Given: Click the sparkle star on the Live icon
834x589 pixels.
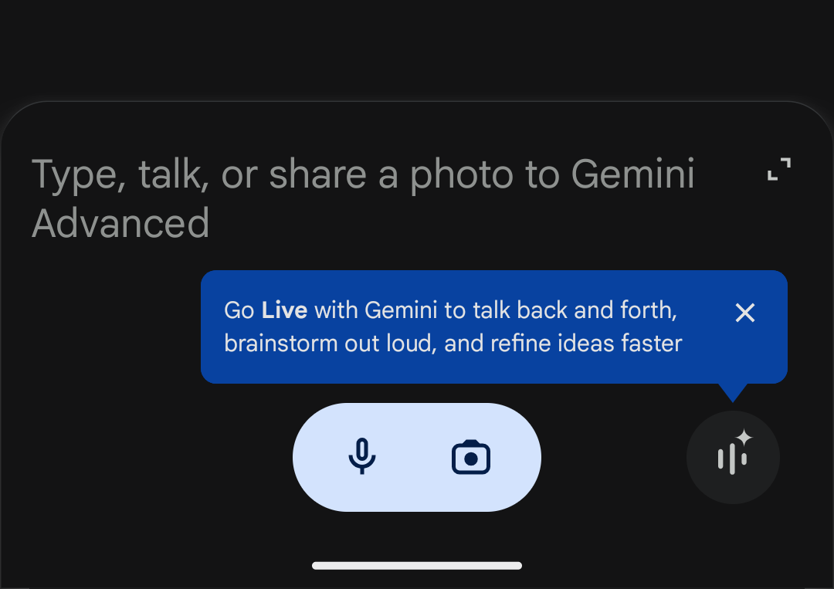Looking at the screenshot, I should pyautogui.click(x=744, y=438).
